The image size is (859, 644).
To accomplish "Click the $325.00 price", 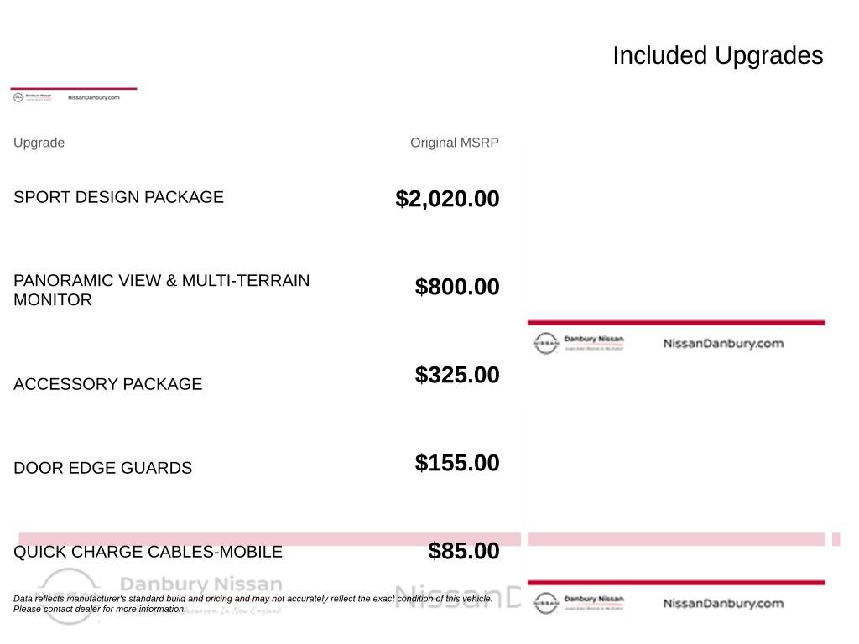I will point(457,375).
